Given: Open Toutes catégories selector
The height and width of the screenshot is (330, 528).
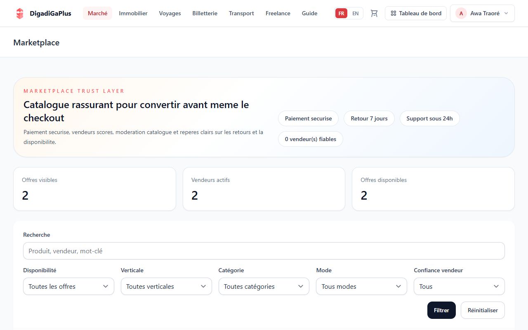Looking at the screenshot, I should pos(264,286).
